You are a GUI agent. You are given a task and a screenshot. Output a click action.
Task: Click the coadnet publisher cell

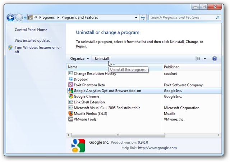coord(170,73)
